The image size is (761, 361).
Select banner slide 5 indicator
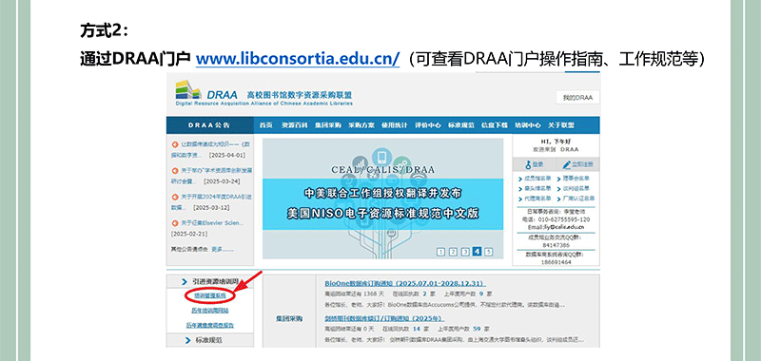[489, 252]
